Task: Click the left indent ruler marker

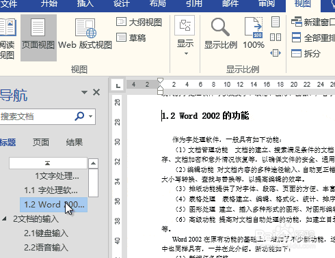Action: coord(161,91)
